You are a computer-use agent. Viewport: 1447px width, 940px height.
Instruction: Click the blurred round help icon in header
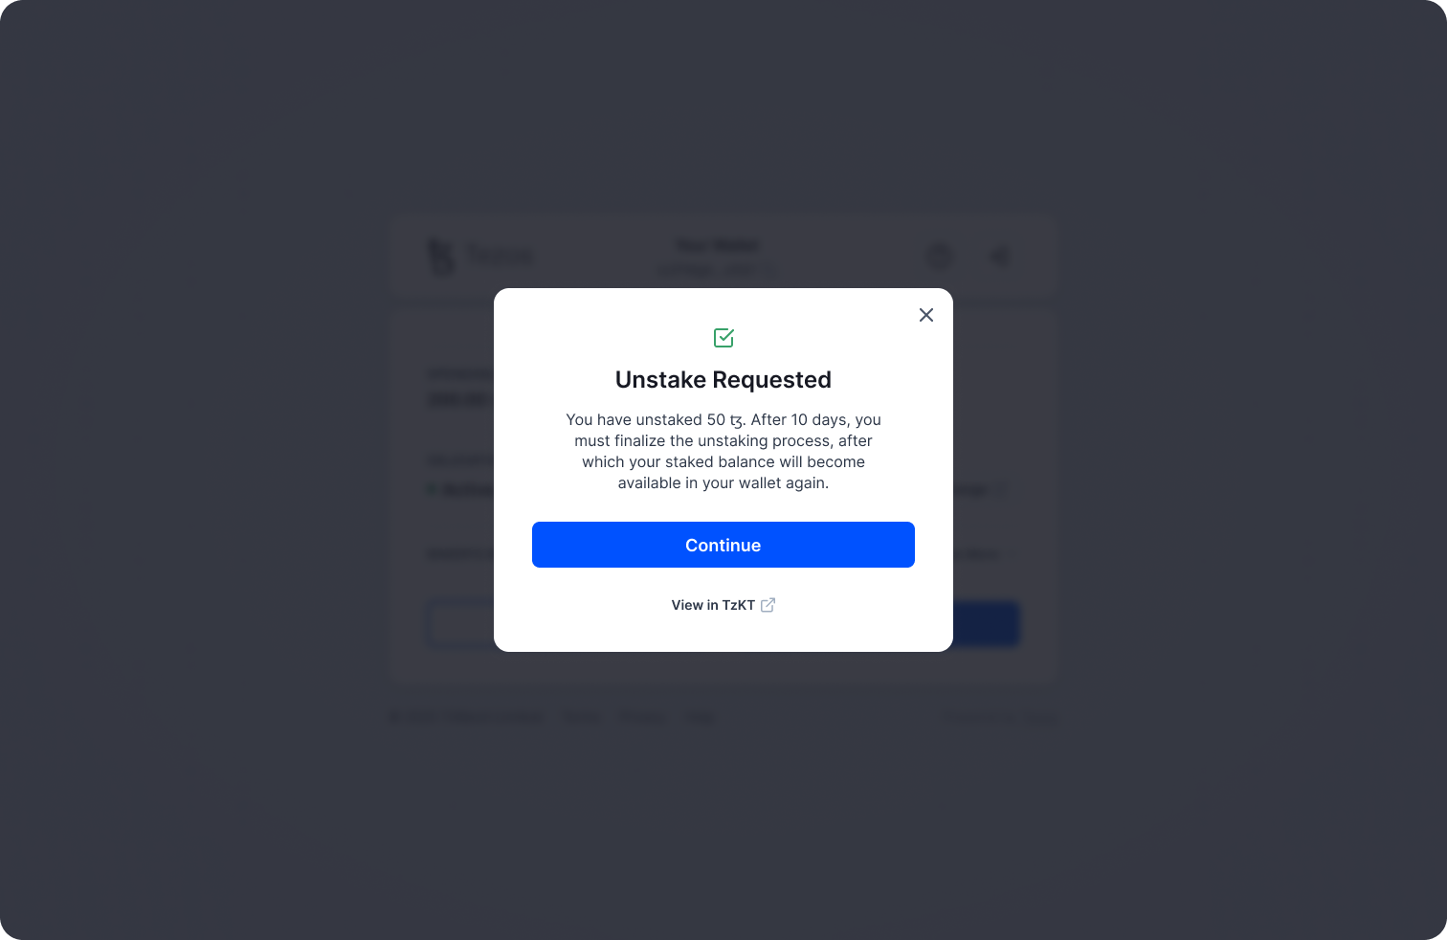pos(940,256)
